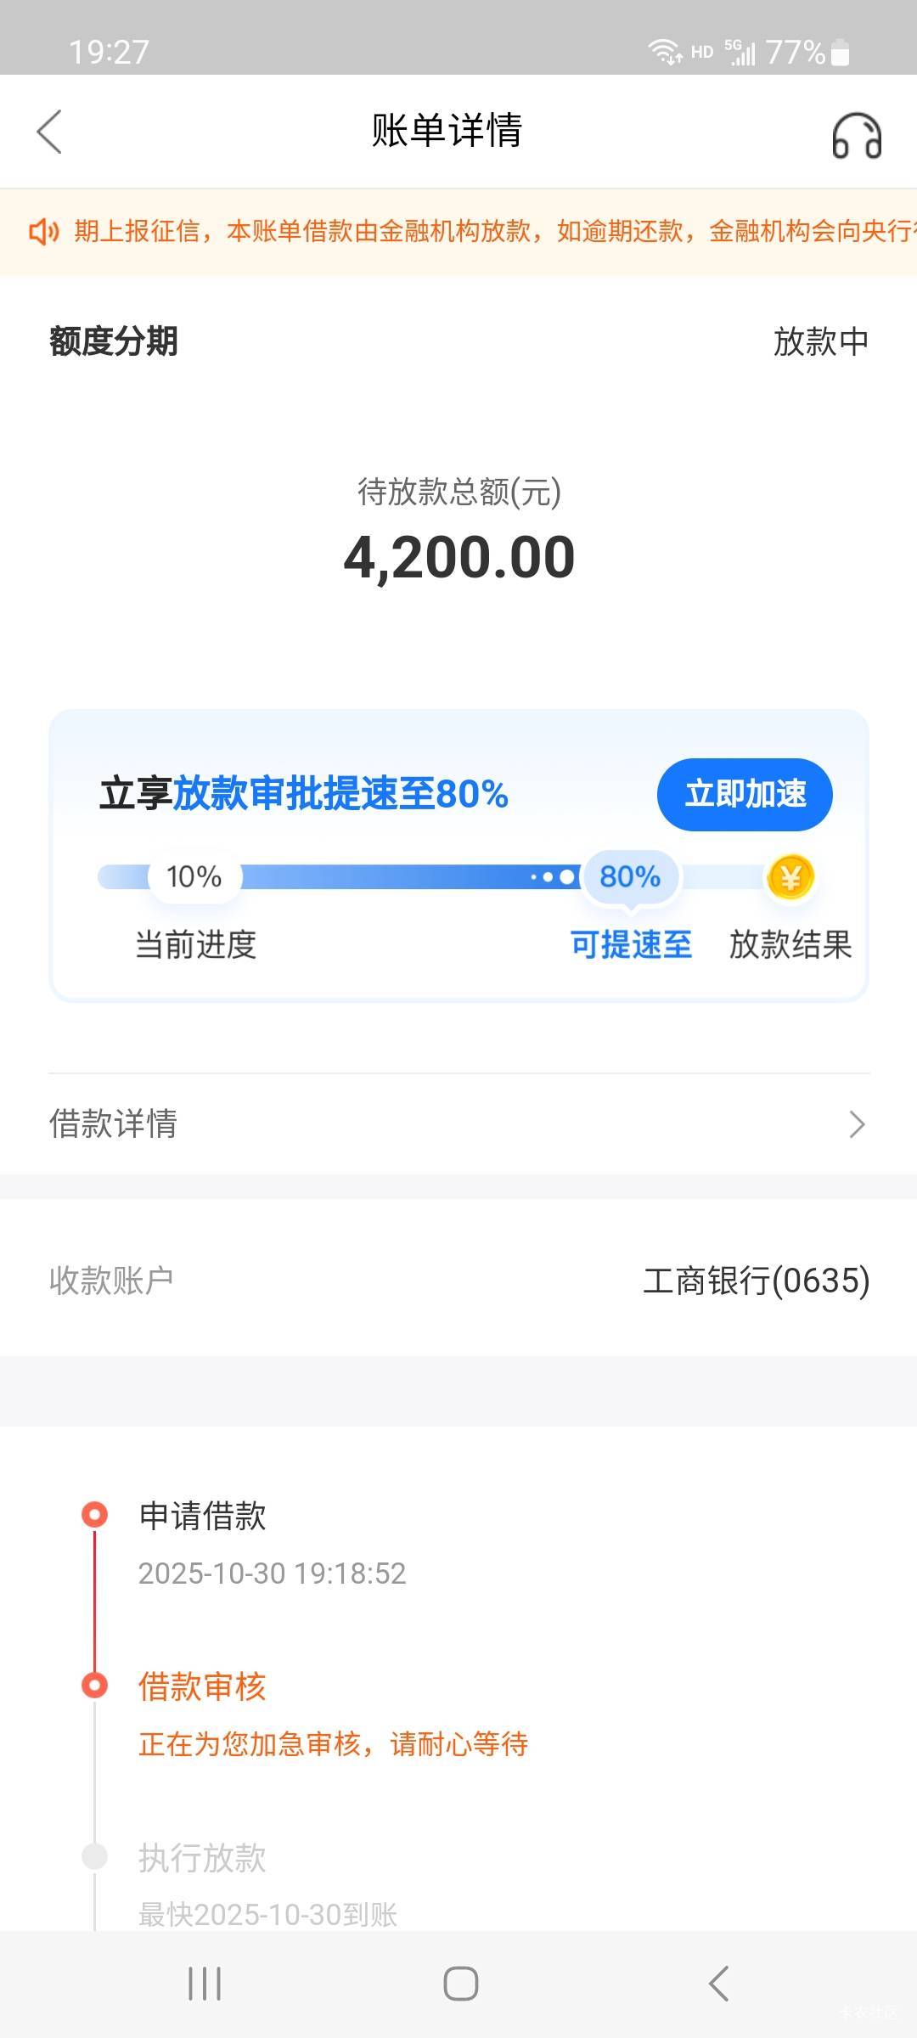Open the 借款详情 row

(458, 1124)
